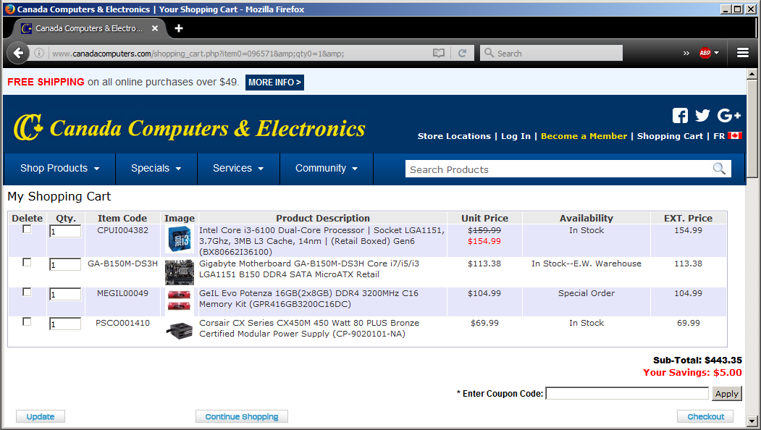Screen dimensions: 761x430
Task: Open Gigabyte motherboard product image
Action: (179, 272)
